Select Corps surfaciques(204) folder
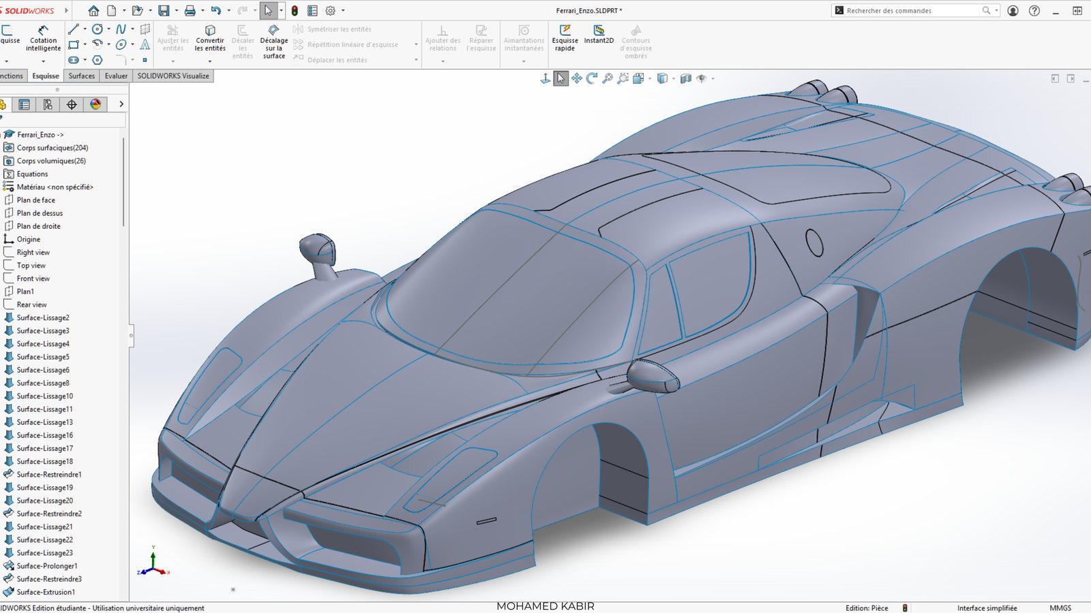The width and height of the screenshot is (1091, 613). (53, 148)
